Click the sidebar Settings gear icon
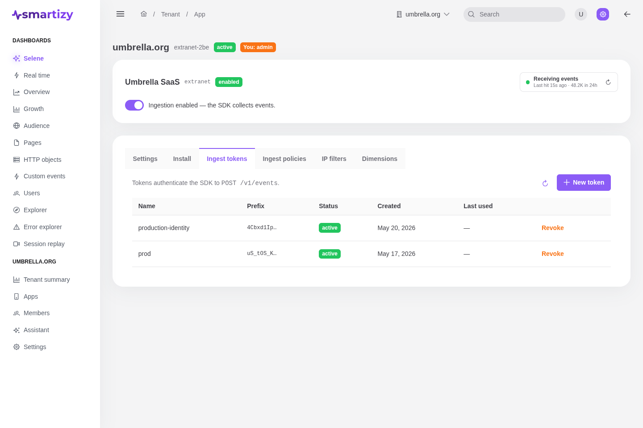Screen dimensions: 643x428 tap(17, 347)
